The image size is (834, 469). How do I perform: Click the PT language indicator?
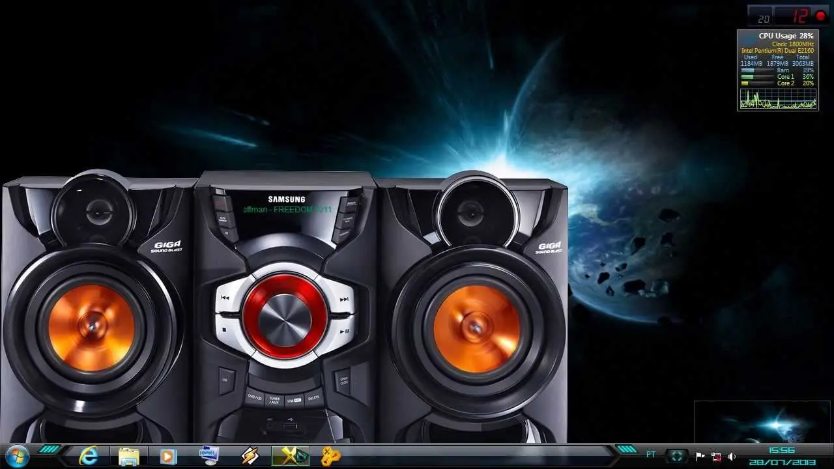[x=651, y=454]
